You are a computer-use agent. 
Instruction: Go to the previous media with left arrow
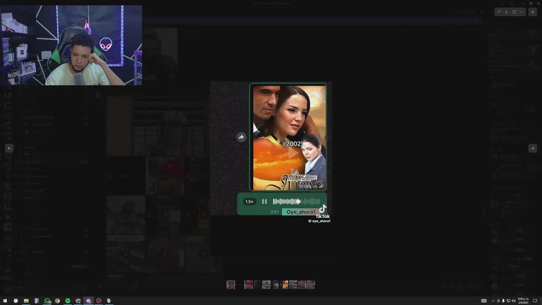(9, 148)
